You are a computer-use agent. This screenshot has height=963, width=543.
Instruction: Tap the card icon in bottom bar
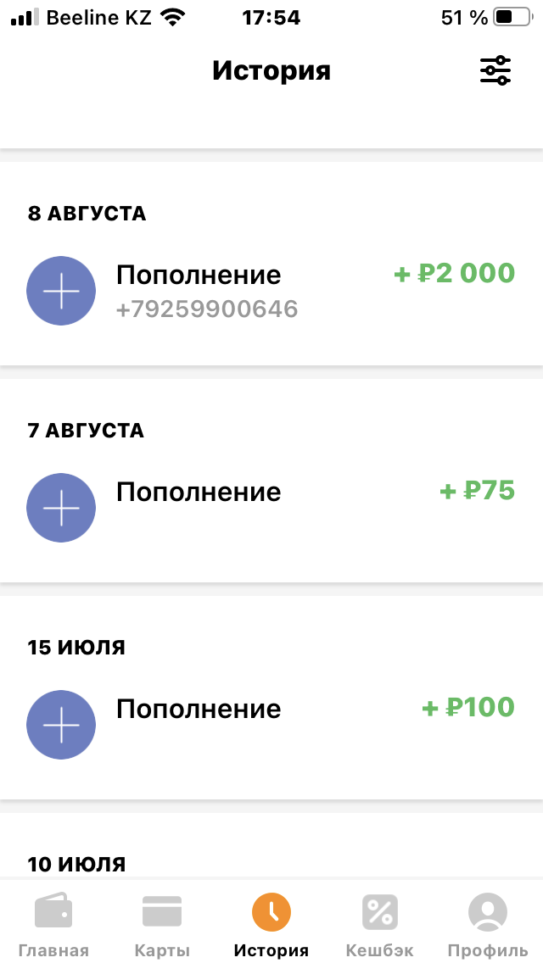coord(162,912)
